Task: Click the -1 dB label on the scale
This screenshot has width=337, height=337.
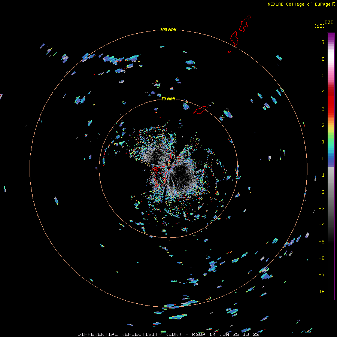Action: tap(322, 175)
